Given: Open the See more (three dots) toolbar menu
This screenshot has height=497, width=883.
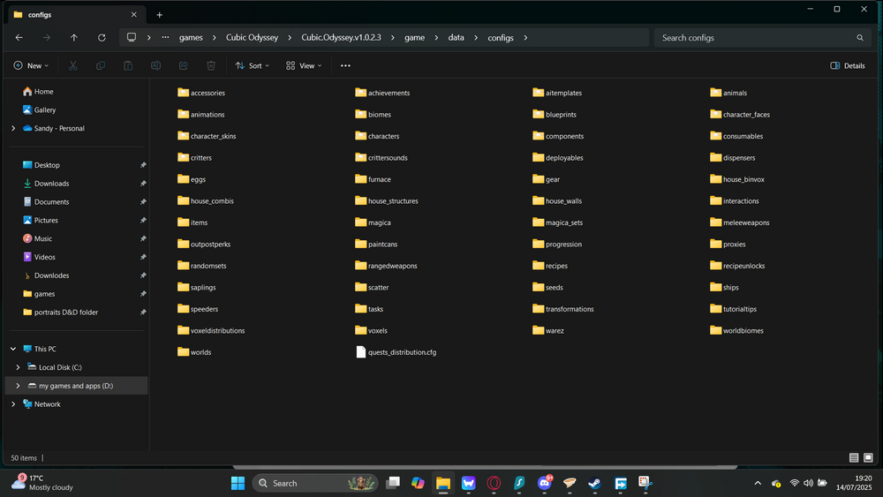Looking at the screenshot, I should pyautogui.click(x=345, y=65).
